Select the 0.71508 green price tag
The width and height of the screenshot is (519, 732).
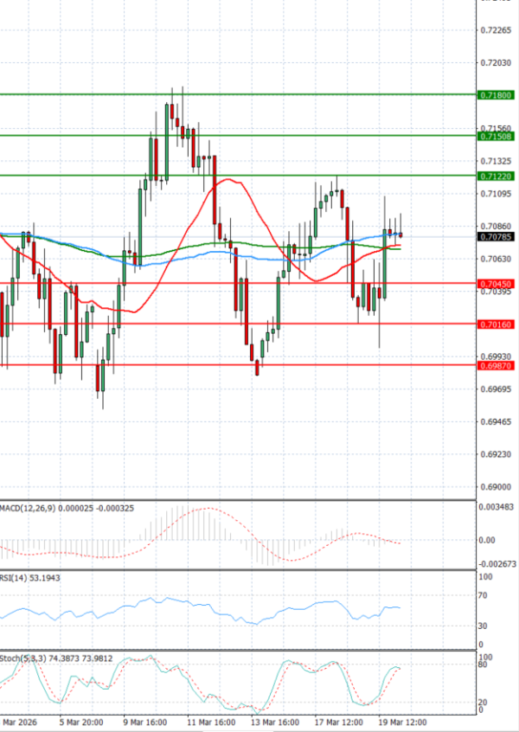pyautogui.click(x=496, y=136)
